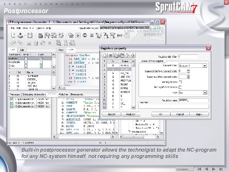Click the Cut scissors icon
Viewport: 229px width, 172px height.
click(29, 43)
